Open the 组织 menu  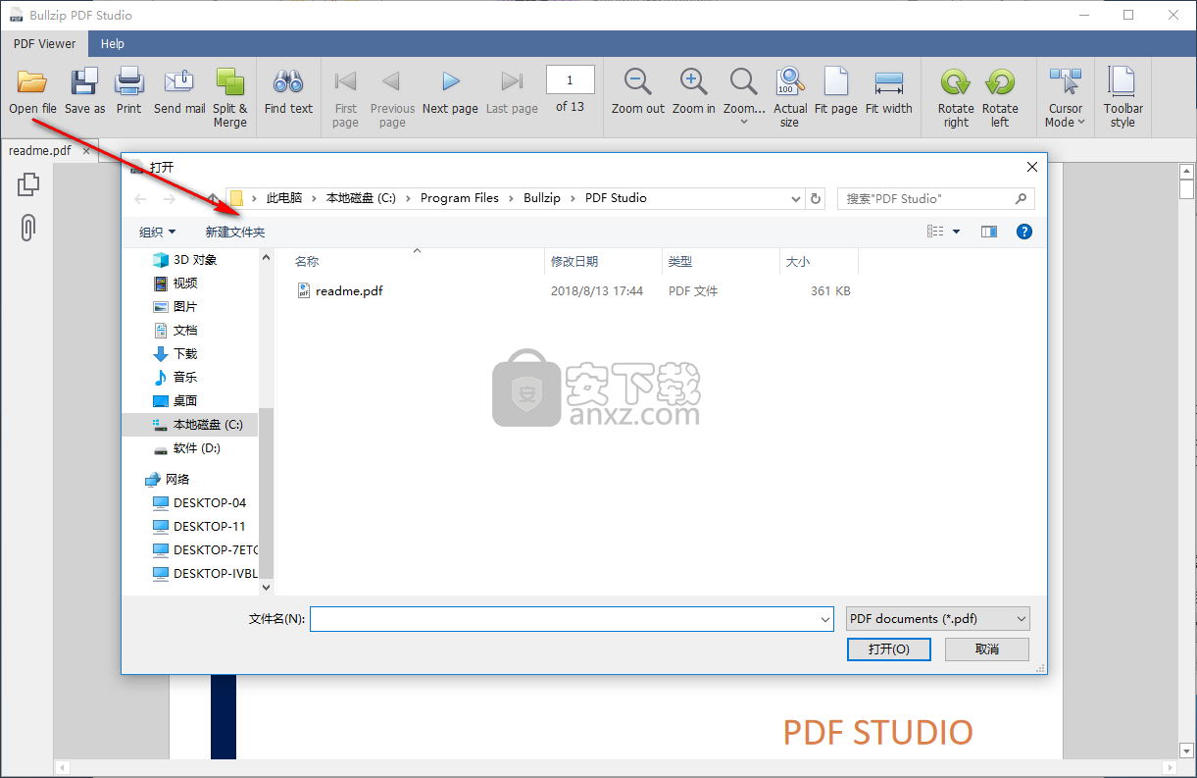tap(157, 232)
